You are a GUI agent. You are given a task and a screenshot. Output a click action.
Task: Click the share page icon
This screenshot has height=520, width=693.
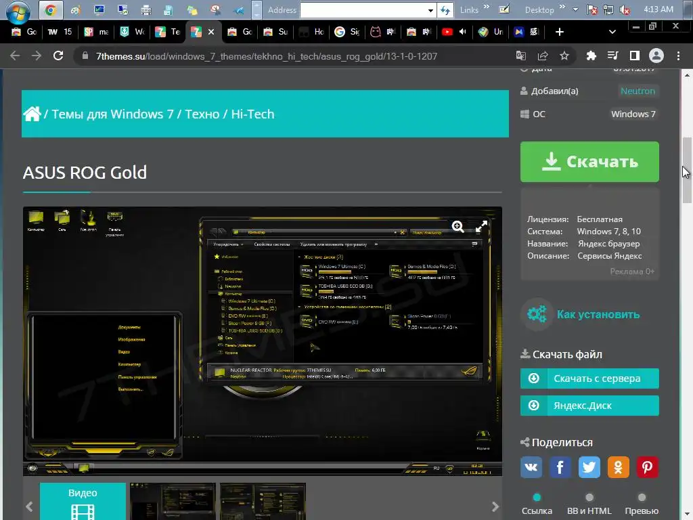click(x=543, y=56)
